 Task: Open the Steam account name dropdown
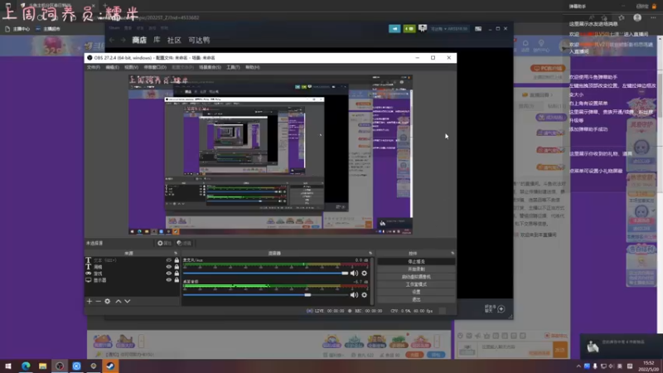(448, 29)
